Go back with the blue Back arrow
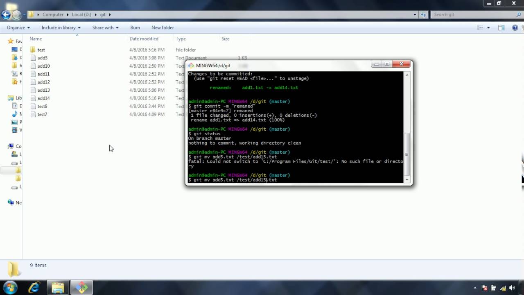524x295 pixels. click(x=6, y=15)
